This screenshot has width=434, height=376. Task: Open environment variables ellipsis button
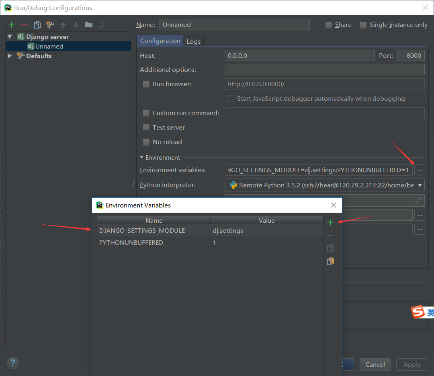[420, 170]
